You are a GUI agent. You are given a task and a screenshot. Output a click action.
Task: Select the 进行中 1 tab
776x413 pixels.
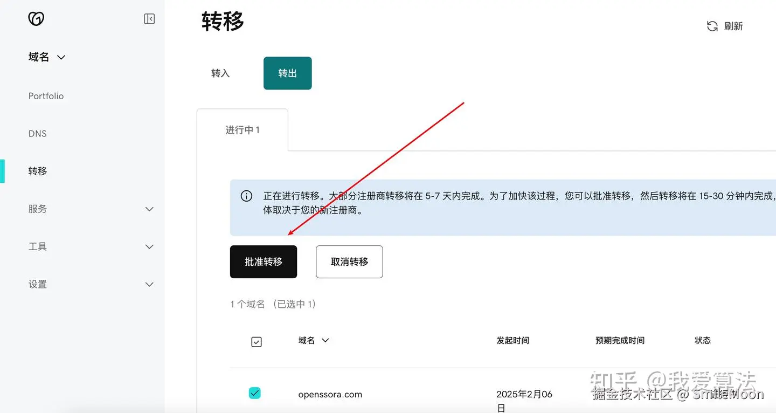[242, 130]
